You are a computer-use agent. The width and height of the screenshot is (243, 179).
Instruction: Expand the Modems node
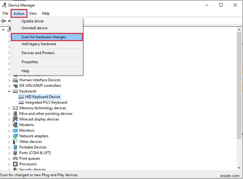point(9,125)
